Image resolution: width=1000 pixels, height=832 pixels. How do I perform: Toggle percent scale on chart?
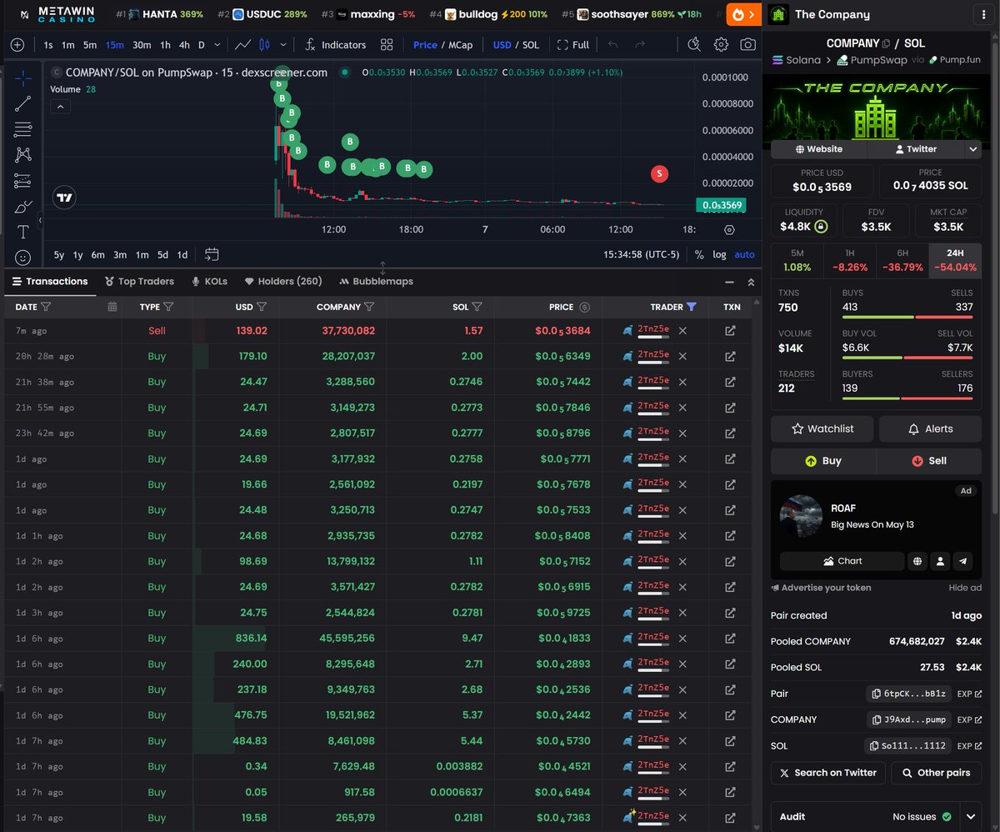click(x=698, y=254)
